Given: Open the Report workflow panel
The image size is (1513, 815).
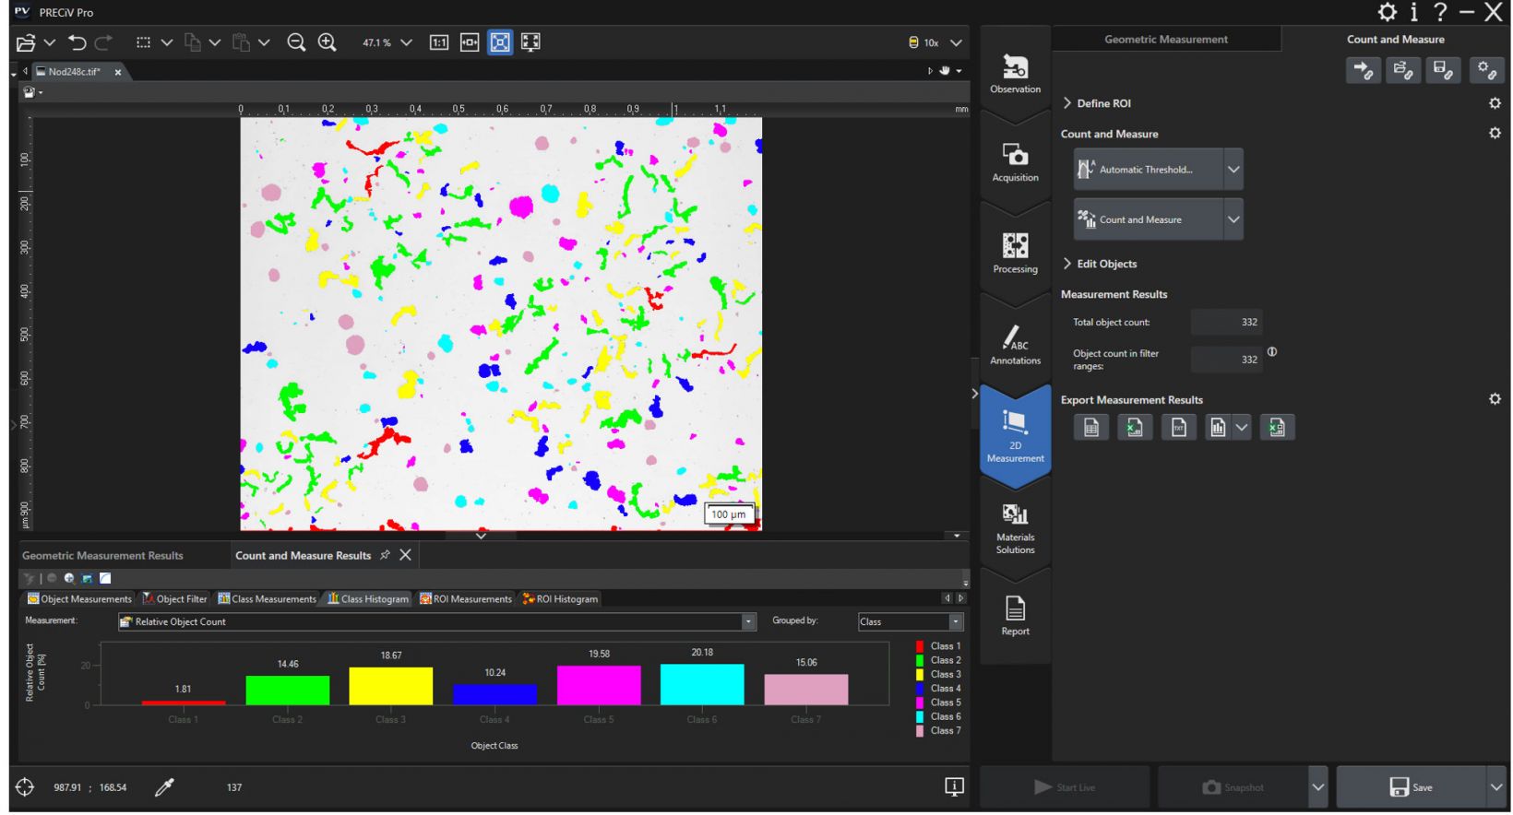Looking at the screenshot, I should click(1015, 616).
